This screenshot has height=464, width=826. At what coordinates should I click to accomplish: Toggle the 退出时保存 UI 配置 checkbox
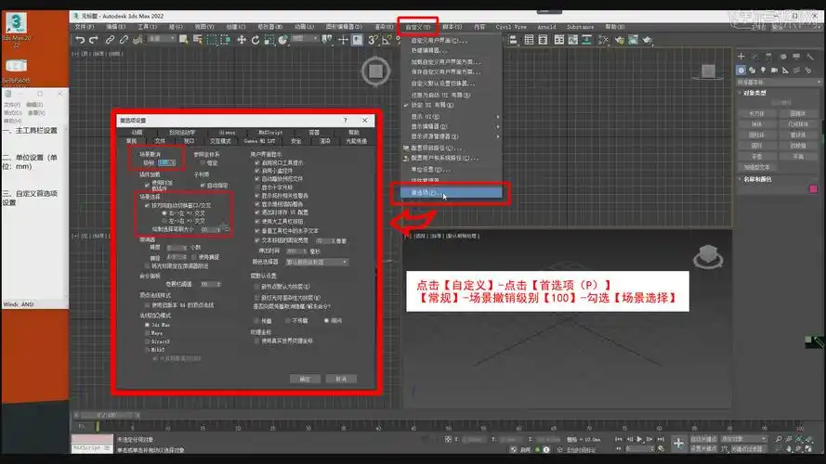click(257, 213)
